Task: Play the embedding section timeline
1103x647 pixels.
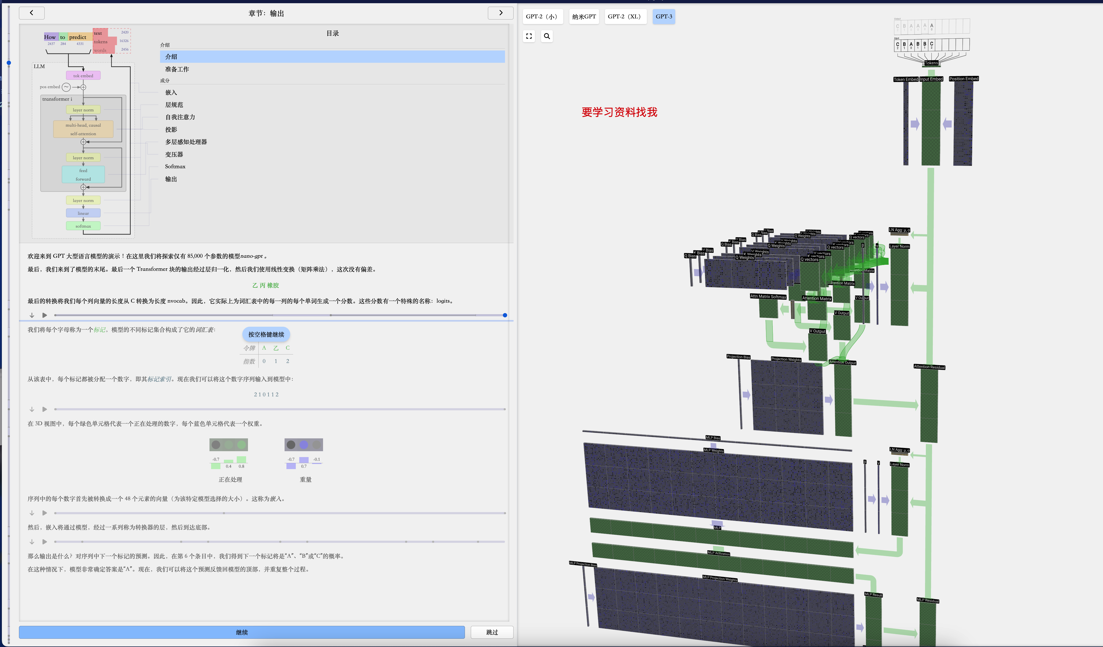Action: pos(45,513)
